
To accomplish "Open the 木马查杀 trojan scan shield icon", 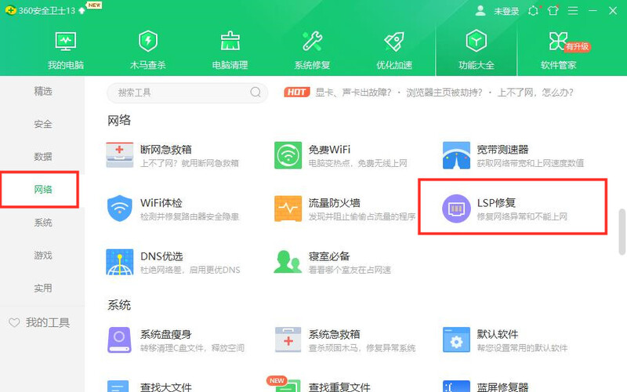I will click(147, 42).
